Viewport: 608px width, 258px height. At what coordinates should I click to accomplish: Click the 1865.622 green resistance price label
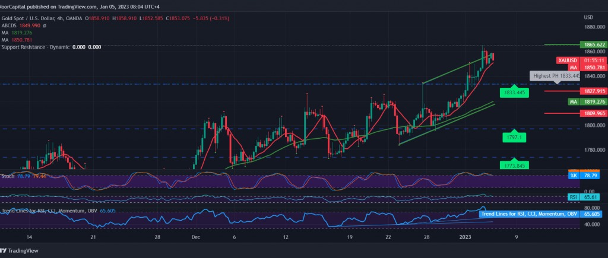[x=579, y=44]
